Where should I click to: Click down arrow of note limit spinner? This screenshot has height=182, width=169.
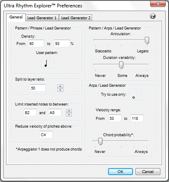point(69,115)
